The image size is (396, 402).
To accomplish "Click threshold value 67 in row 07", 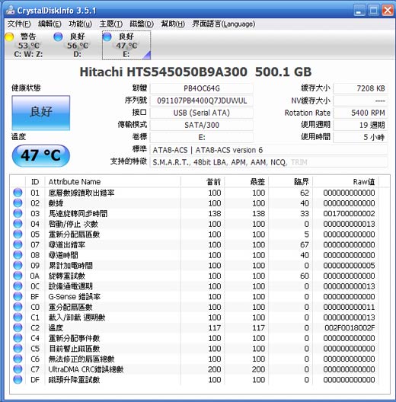I will 305,245.
